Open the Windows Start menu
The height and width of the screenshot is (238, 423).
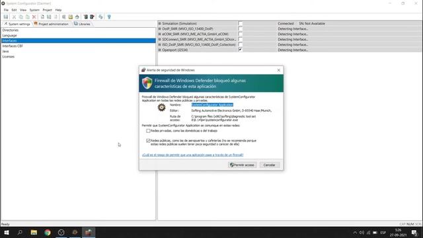[x=7, y=232]
